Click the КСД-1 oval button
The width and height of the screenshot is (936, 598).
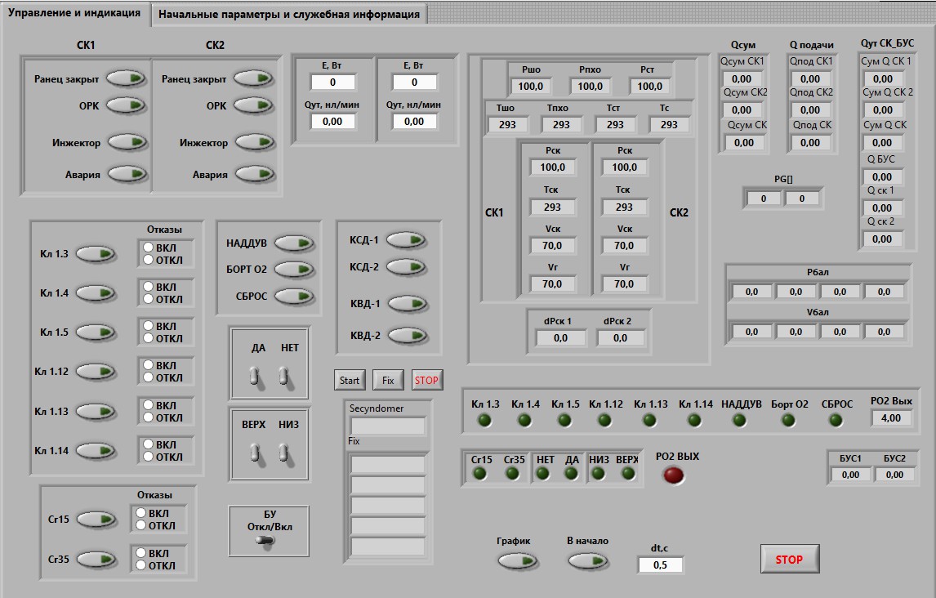coord(406,239)
